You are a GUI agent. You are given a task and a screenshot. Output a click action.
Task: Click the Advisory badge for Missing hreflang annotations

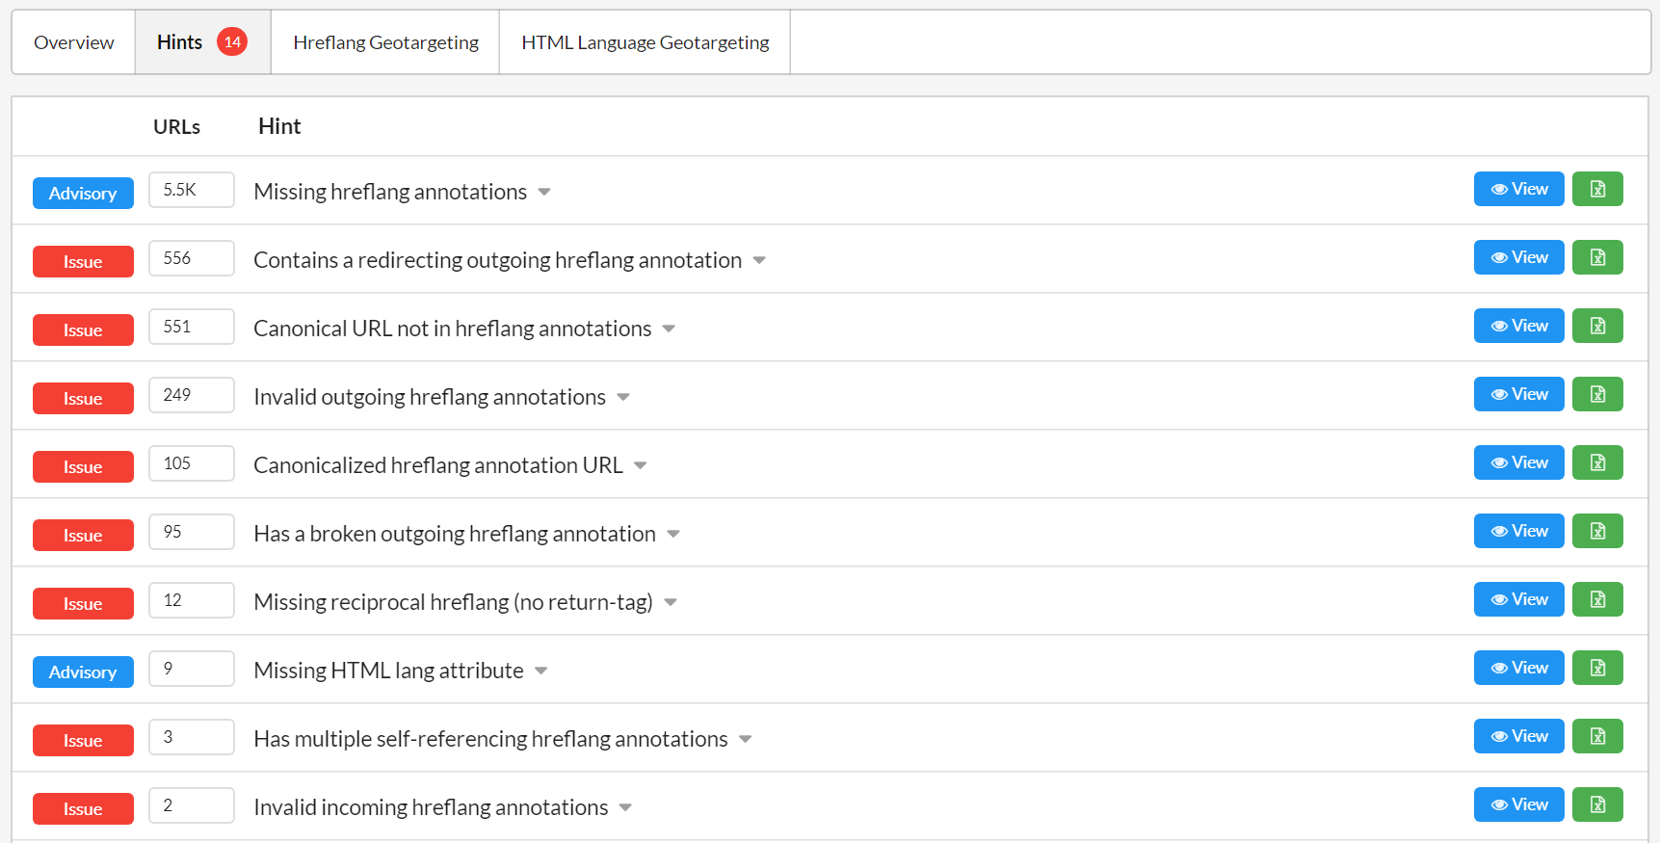(83, 193)
